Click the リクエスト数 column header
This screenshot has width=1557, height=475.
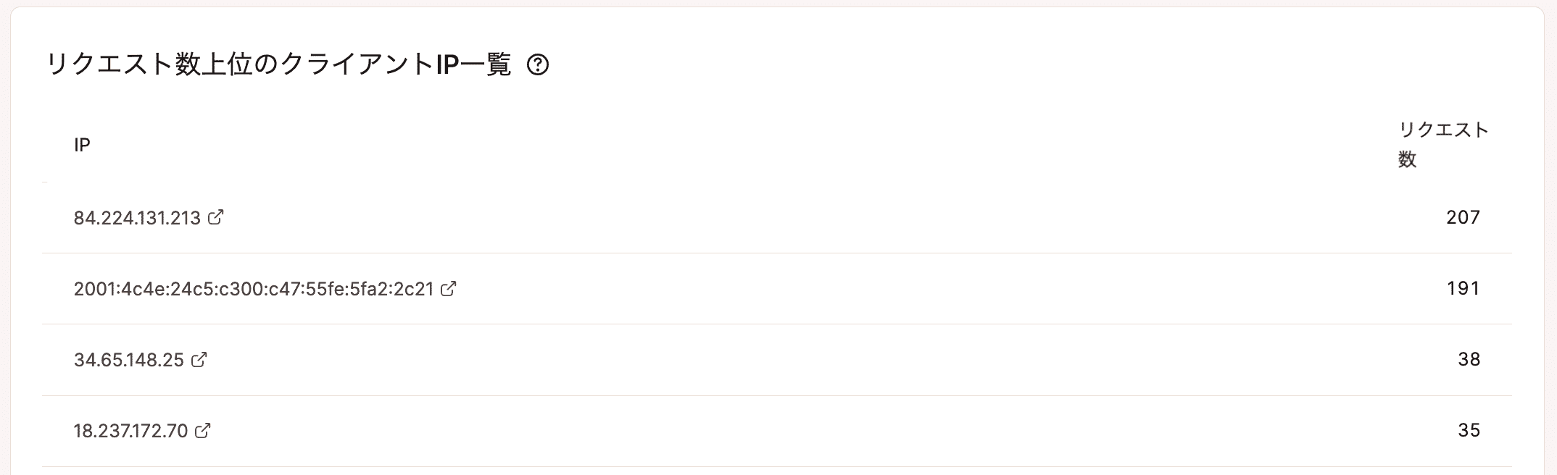point(1442,145)
